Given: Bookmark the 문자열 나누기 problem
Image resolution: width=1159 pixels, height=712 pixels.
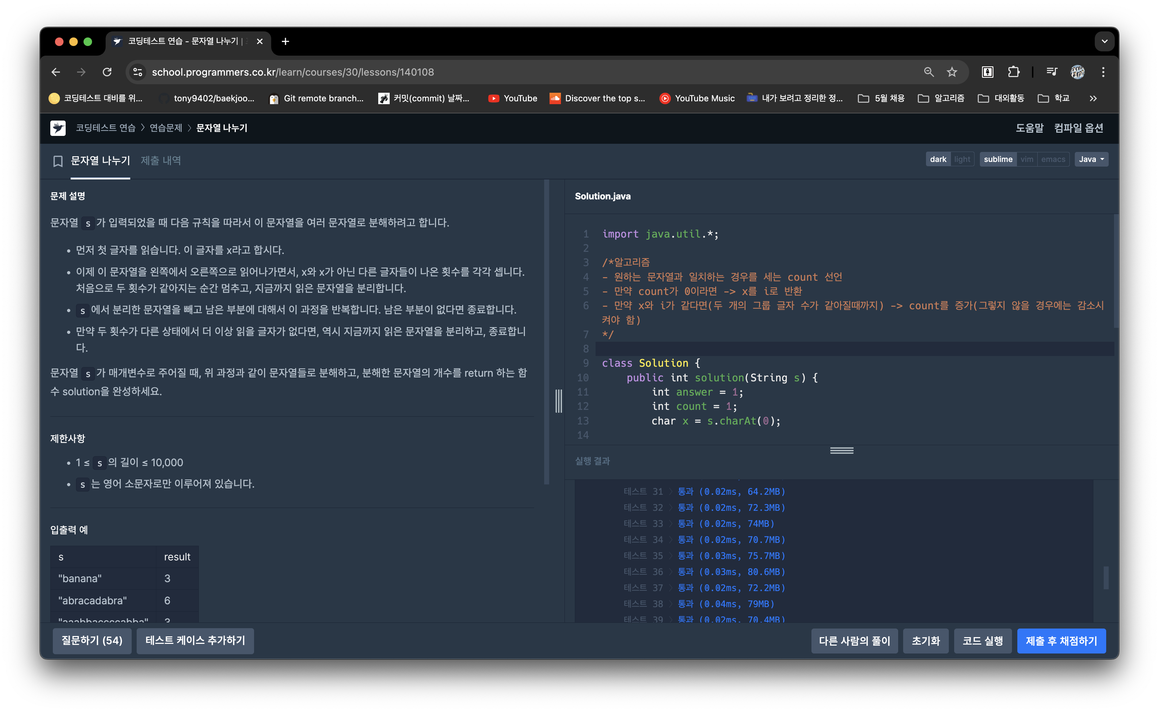Looking at the screenshot, I should tap(58, 161).
